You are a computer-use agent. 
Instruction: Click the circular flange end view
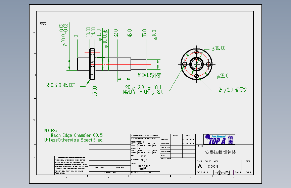(x=197, y=64)
